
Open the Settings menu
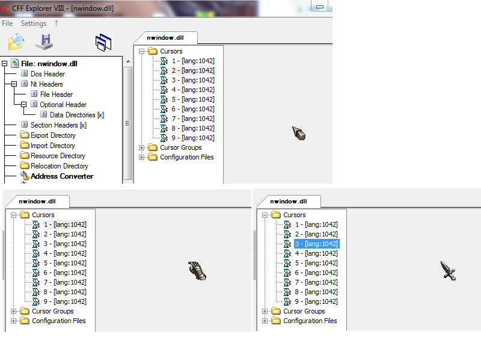33,23
